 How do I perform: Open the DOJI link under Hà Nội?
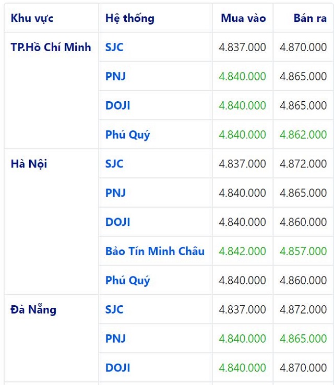coord(117,222)
